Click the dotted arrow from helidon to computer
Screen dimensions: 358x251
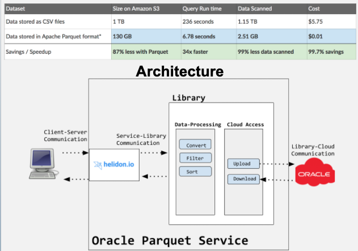tap(76, 179)
